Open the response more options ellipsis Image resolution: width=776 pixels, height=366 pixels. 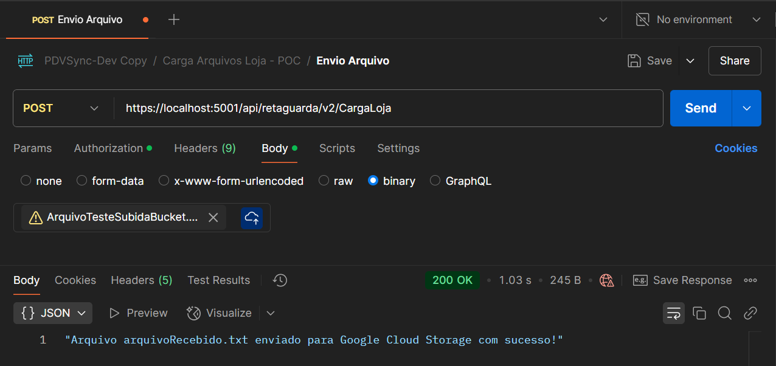(x=750, y=280)
